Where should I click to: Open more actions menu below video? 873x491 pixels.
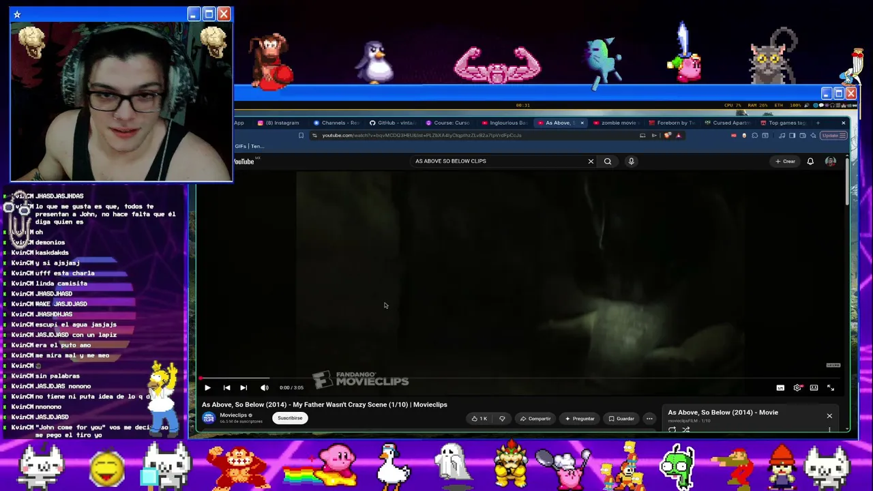649,419
